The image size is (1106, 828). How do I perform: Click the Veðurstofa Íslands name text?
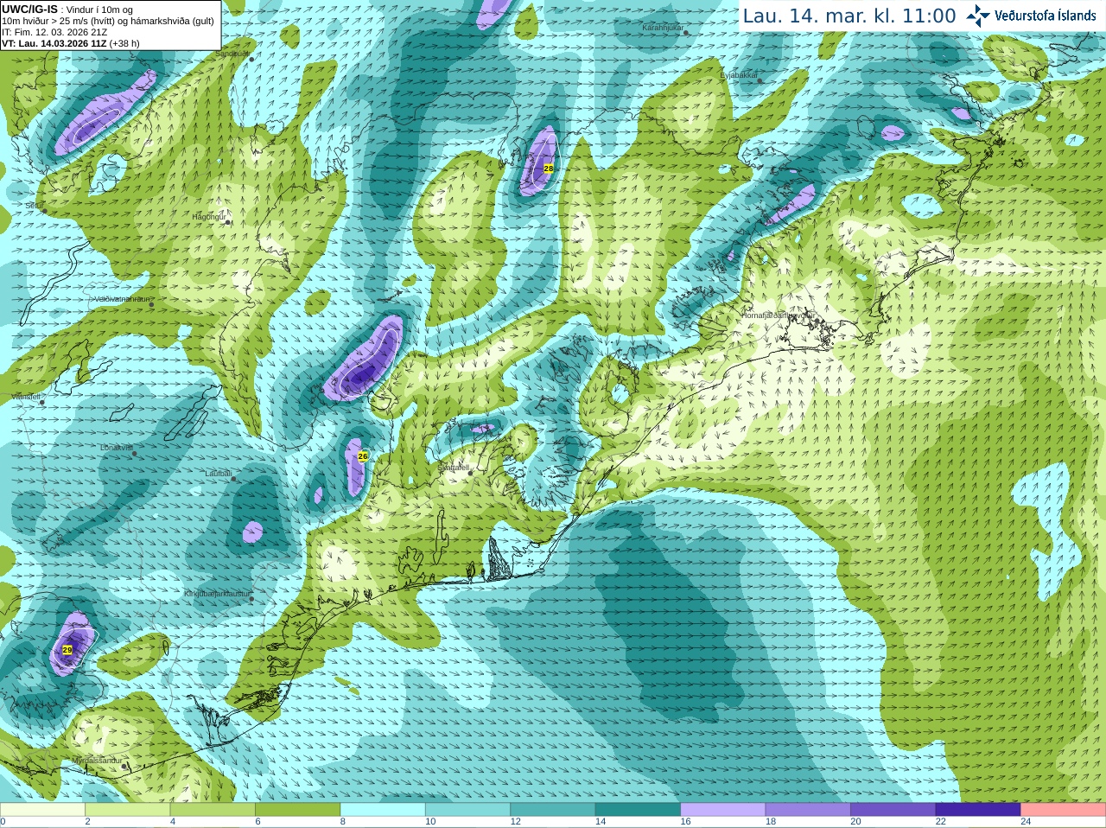[x=1046, y=16]
